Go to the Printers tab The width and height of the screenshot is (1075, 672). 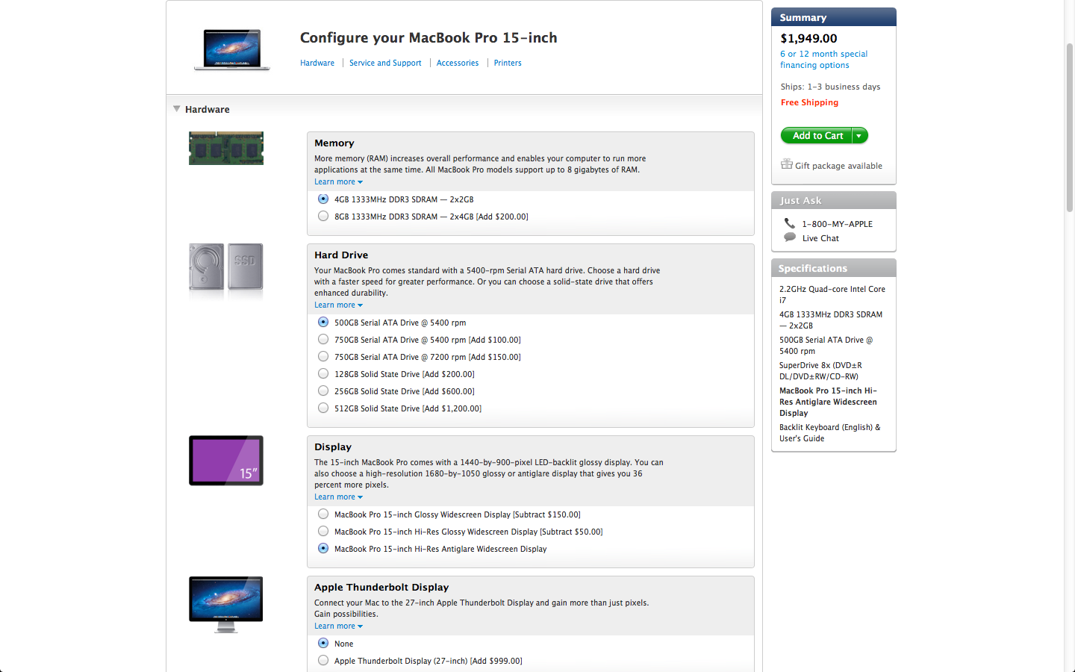point(508,63)
